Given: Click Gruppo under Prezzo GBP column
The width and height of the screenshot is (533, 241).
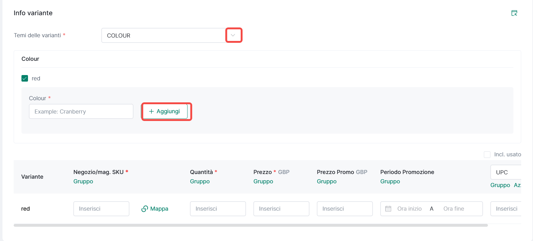Looking at the screenshot, I should [263, 181].
